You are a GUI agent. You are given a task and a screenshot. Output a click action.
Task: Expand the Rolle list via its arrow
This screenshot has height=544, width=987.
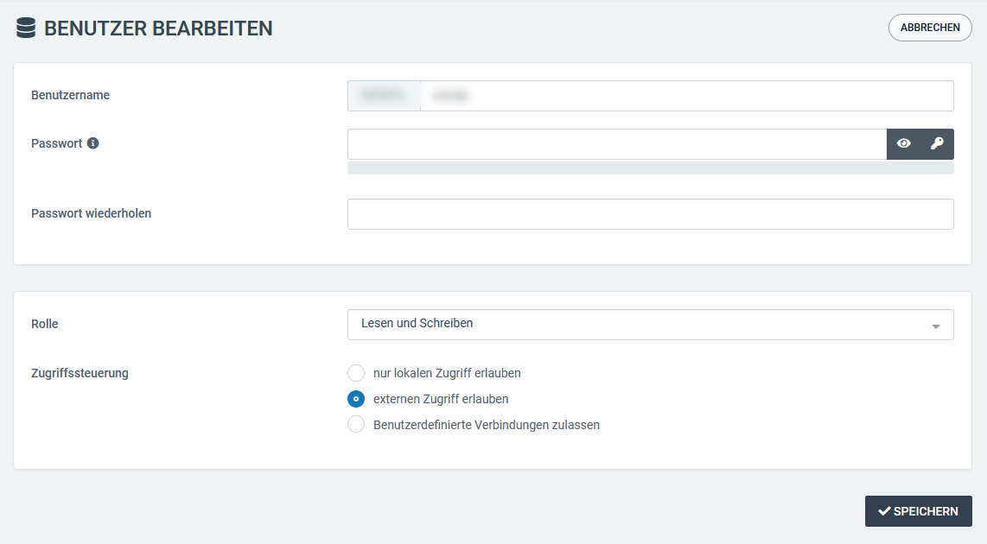[x=935, y=326]
